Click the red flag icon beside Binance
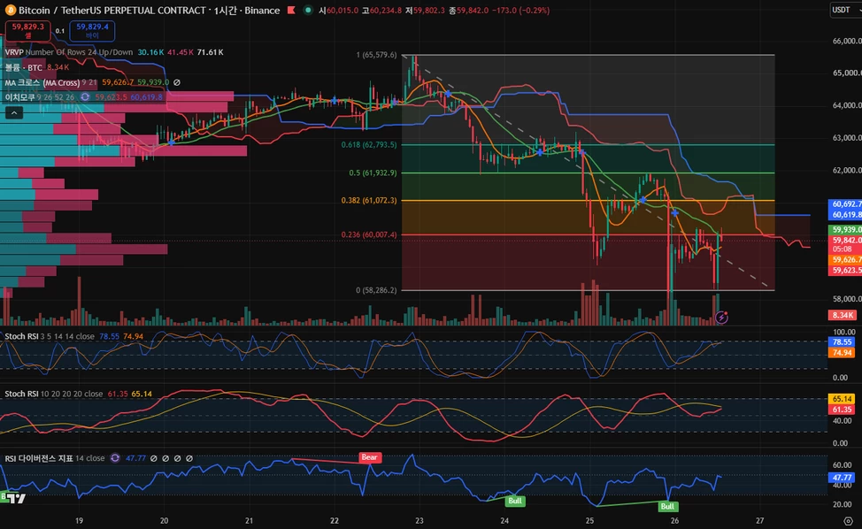Image resolution: width=862 pixels, height=529 pixels. (291, 11)
